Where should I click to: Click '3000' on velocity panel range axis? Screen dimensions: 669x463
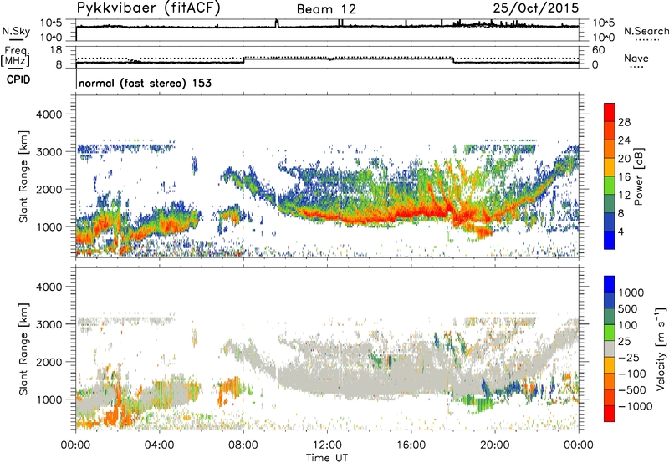(49, 324)
